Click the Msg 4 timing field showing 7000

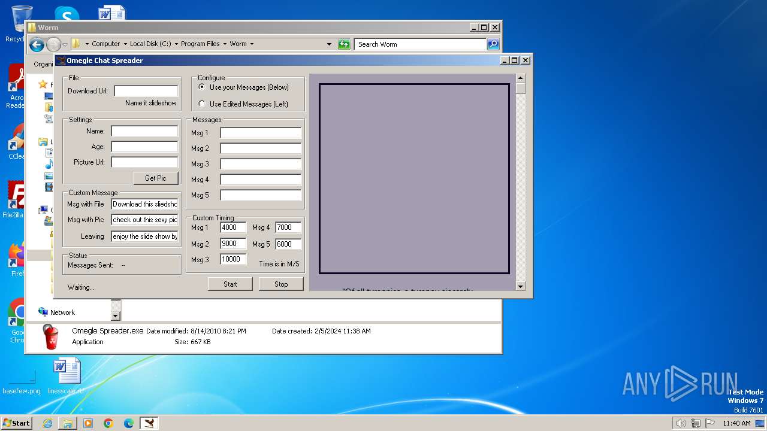coord(288,227)
